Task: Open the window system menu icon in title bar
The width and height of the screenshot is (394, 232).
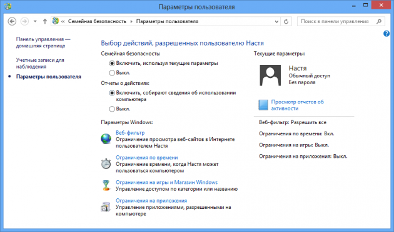Action: (8, 6)
